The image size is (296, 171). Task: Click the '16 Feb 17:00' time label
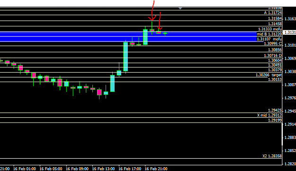coord(130,169)
